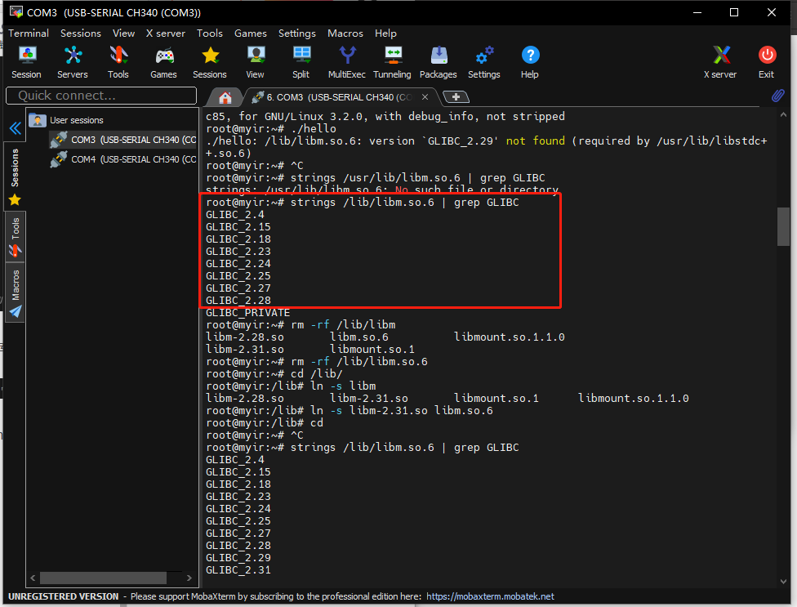
Task: Click sessions panel scroll left arrow
Action: point(33,578)
